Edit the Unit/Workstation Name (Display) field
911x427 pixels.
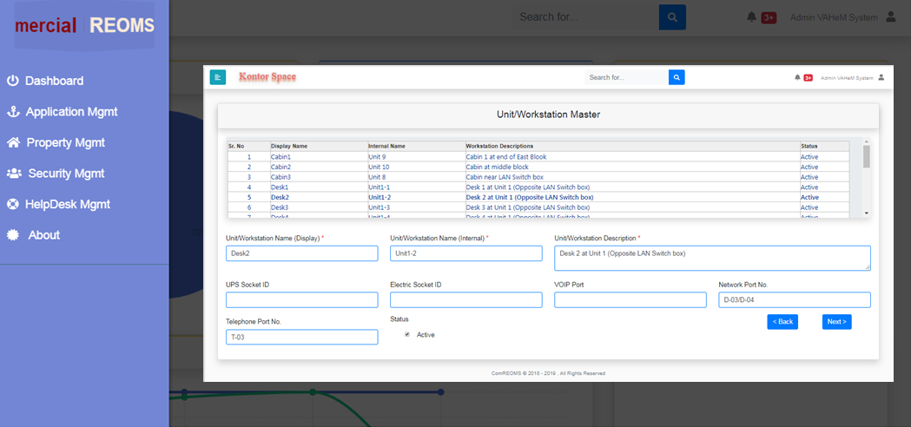pos(301,253)
